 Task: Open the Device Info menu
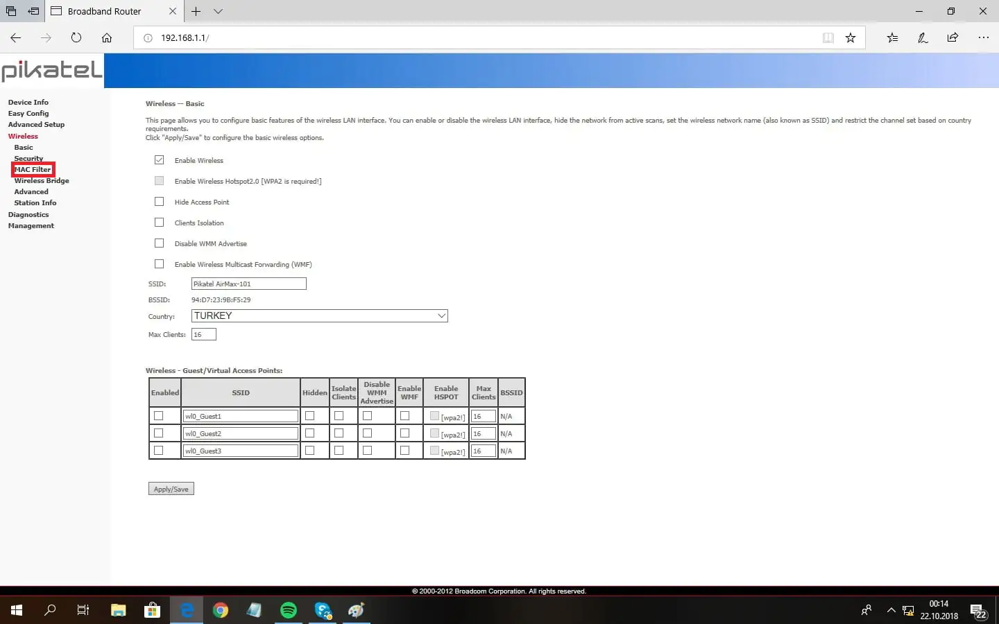point(28,103)
